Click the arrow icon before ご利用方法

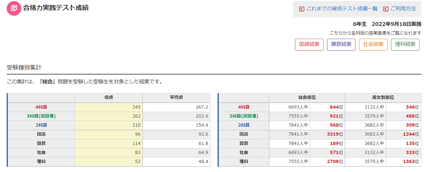click(x=386, y=9)
